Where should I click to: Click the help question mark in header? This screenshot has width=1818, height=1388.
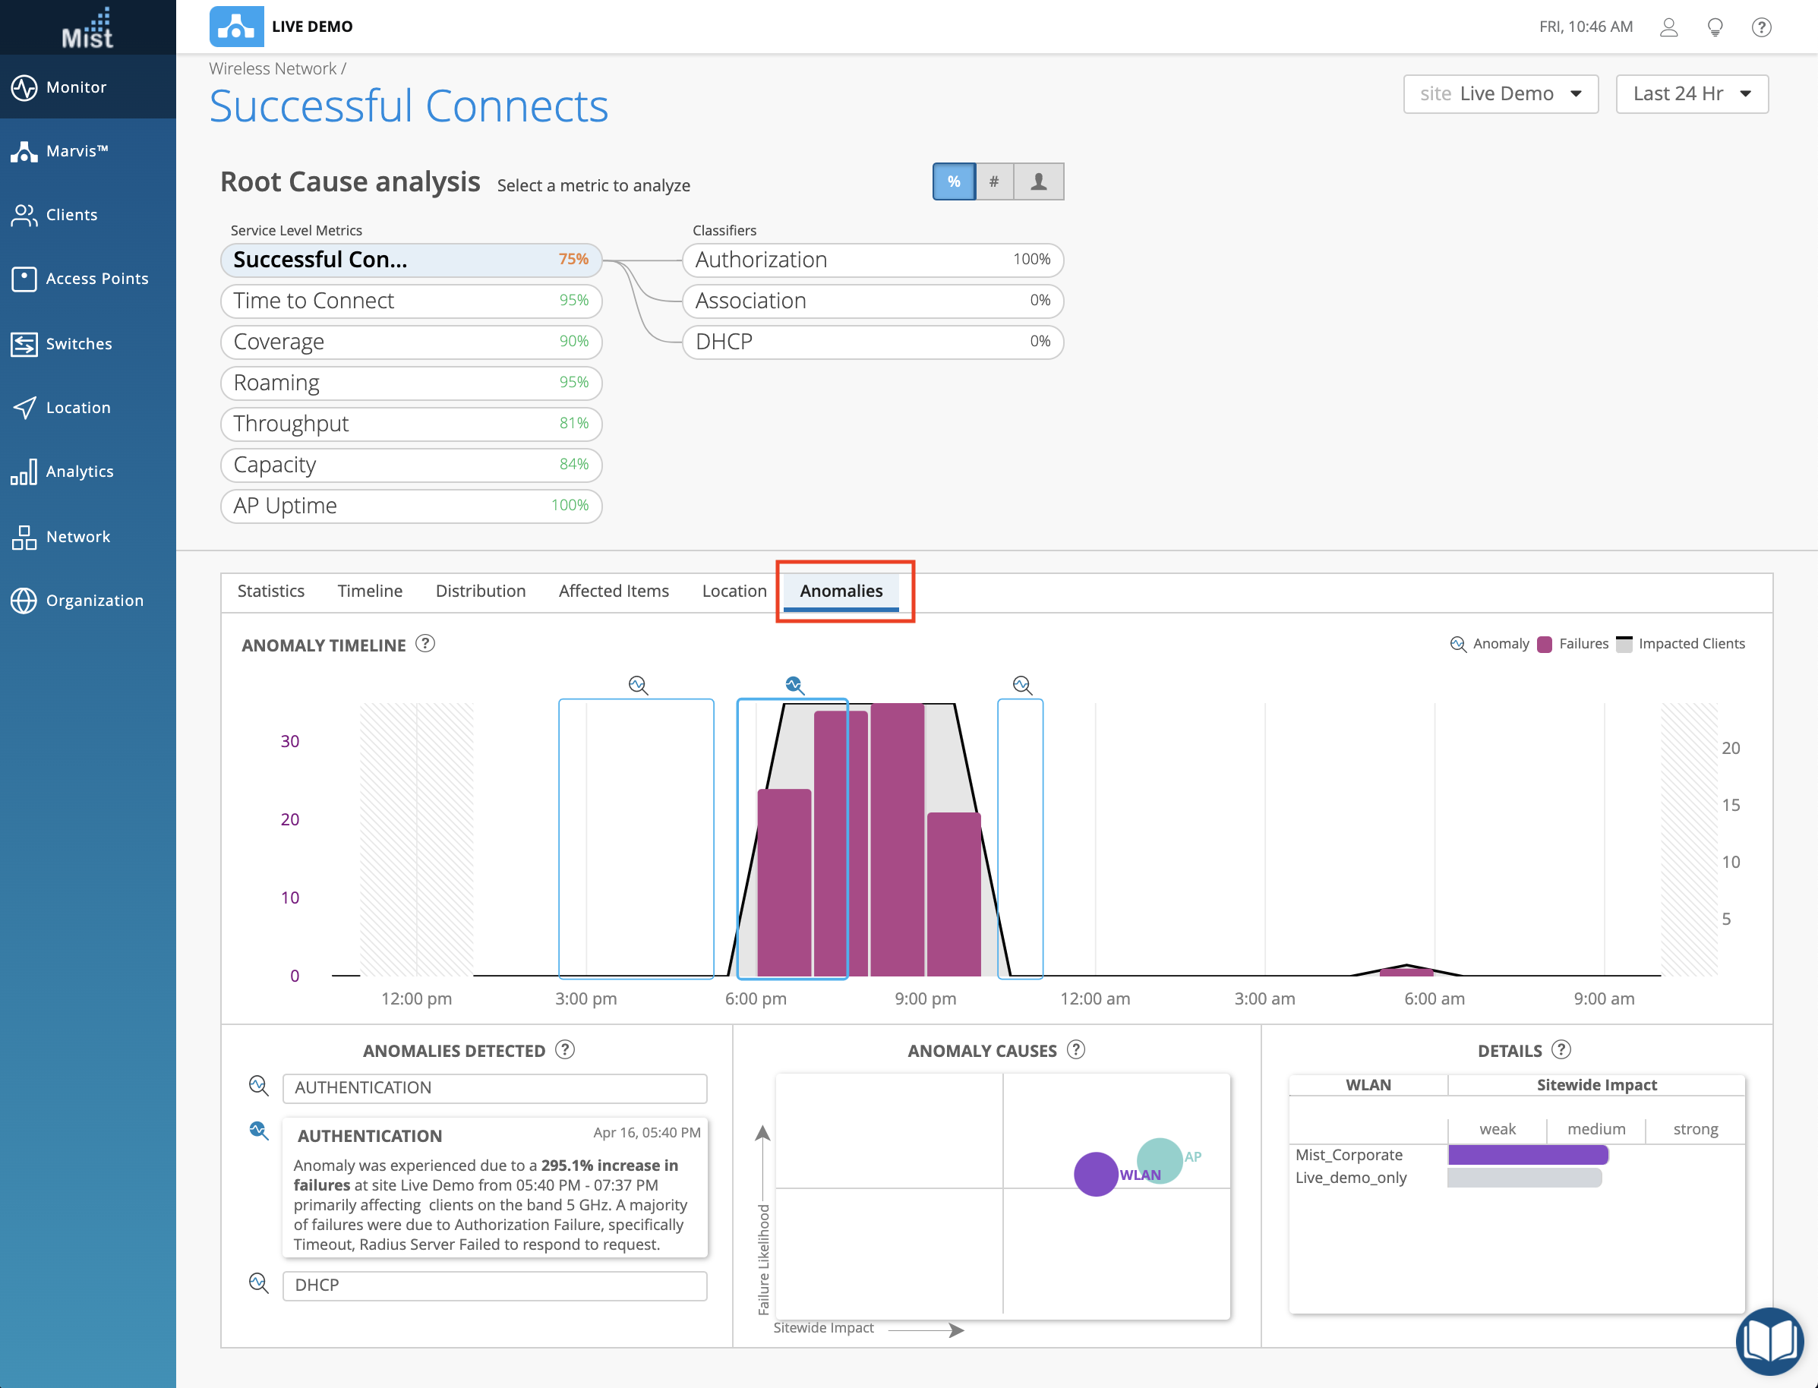(1761, 27)
